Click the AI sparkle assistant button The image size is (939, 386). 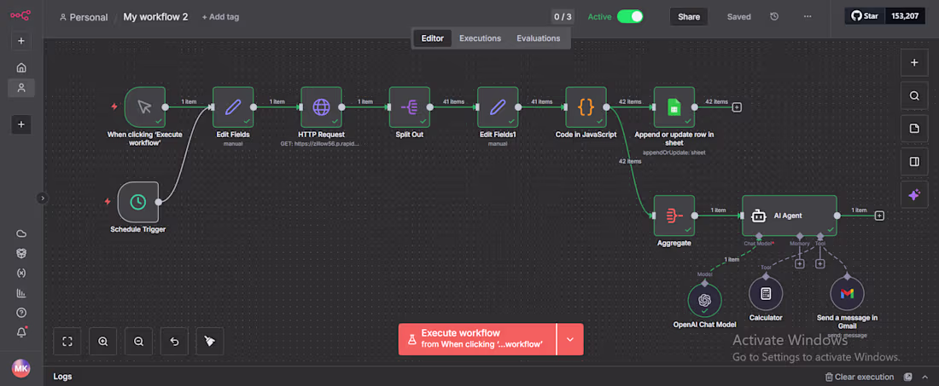click(914, 195)
